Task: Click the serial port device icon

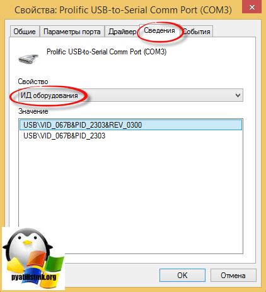Action: (28, 59)
